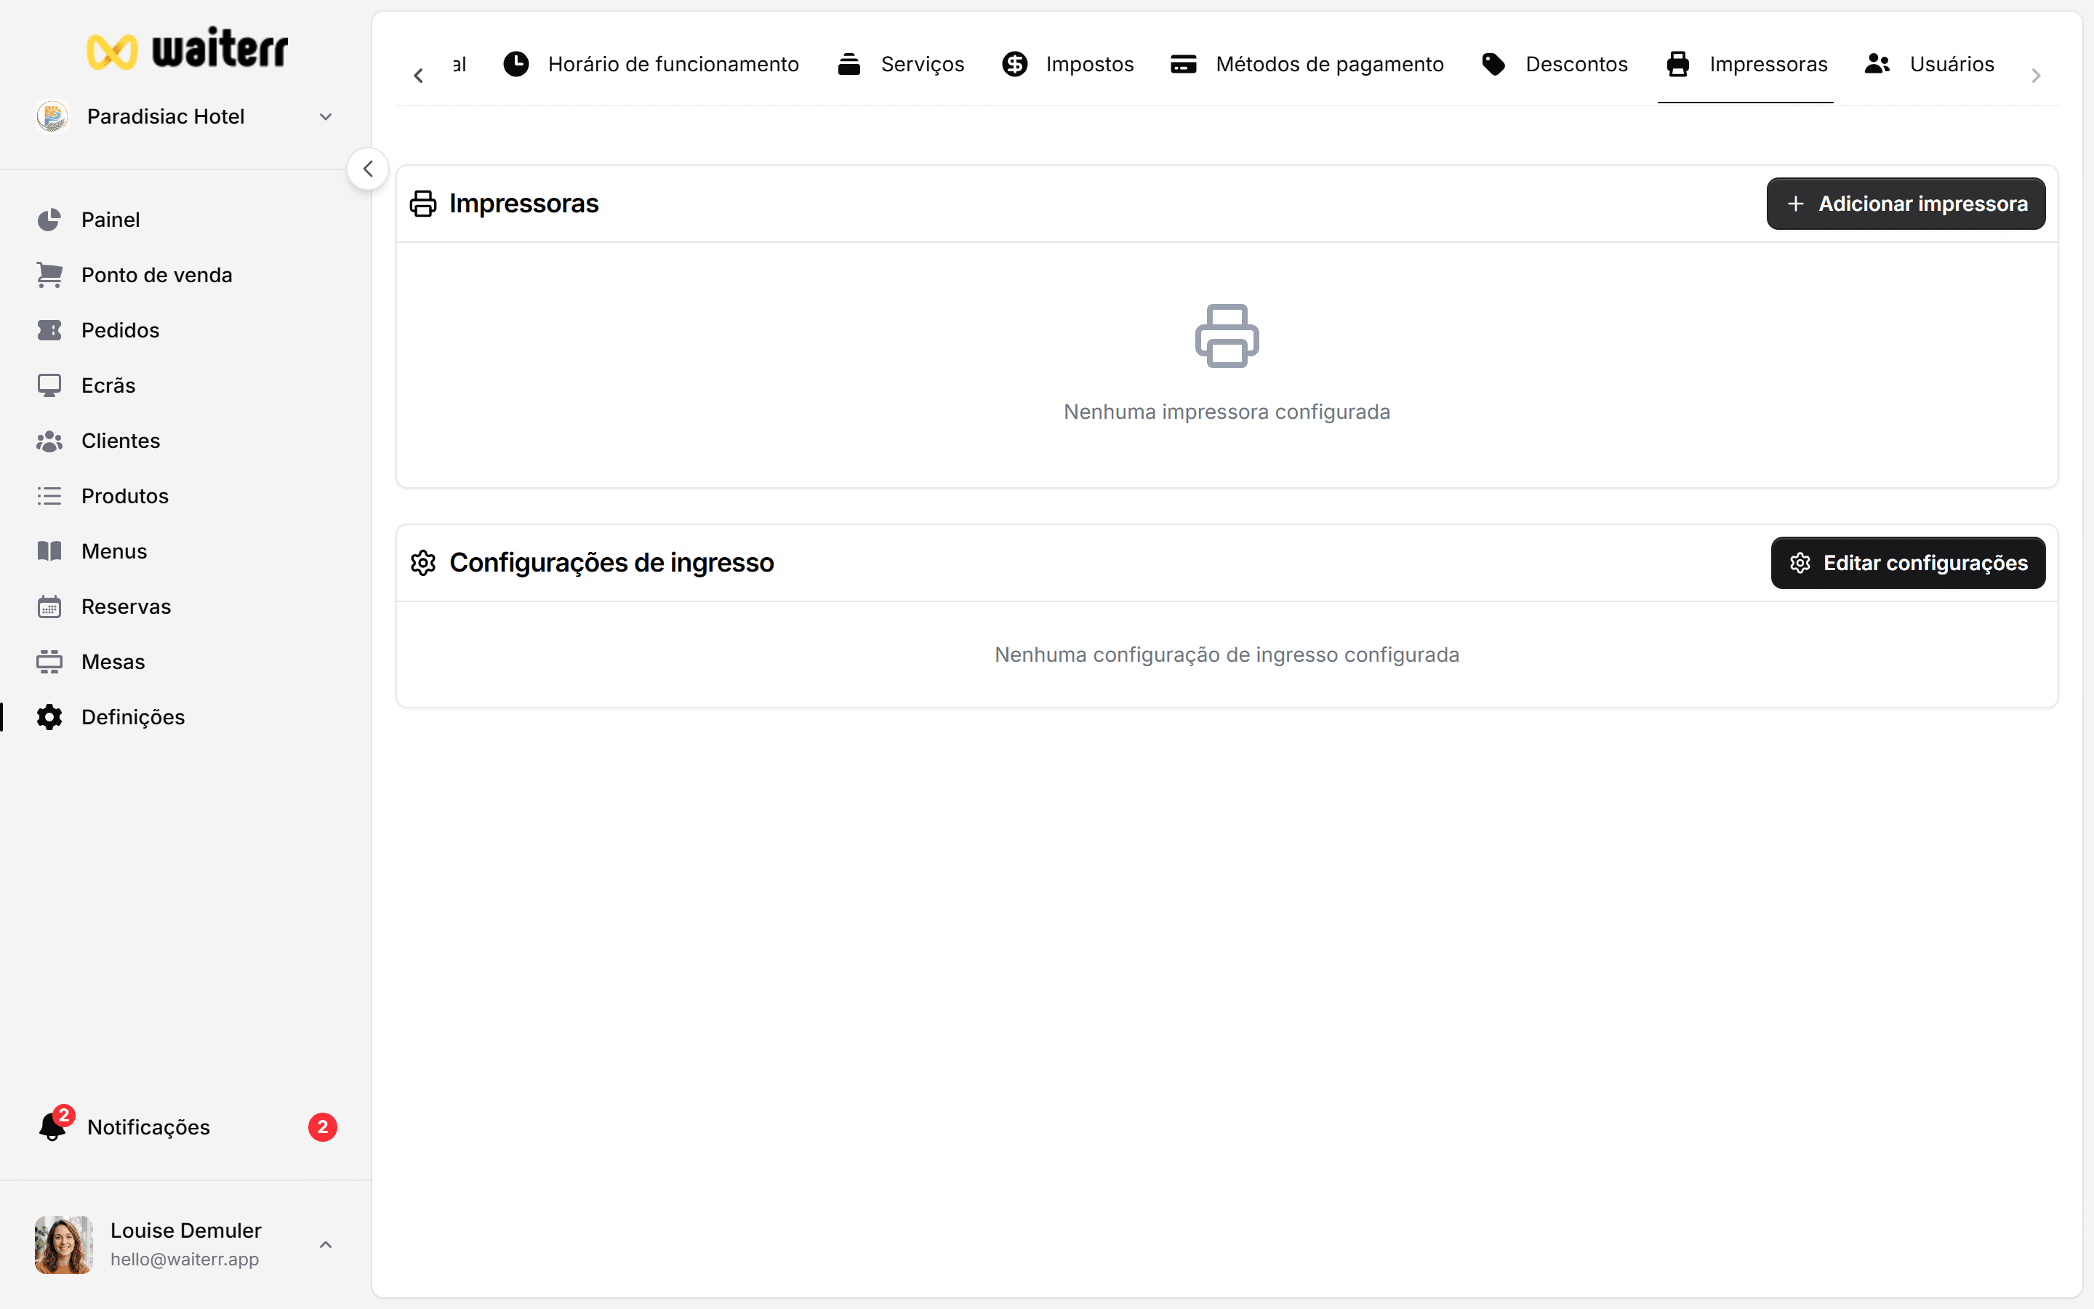Screen dimensions: 2094x1309
Task: Click the Impostos dollar icon
Action: click(1015, 64)
